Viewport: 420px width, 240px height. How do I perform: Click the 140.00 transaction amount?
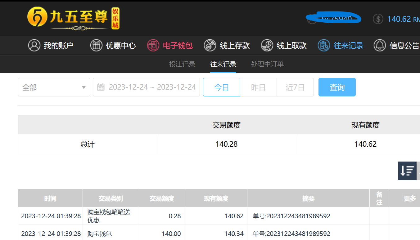[x=171, y=234]
